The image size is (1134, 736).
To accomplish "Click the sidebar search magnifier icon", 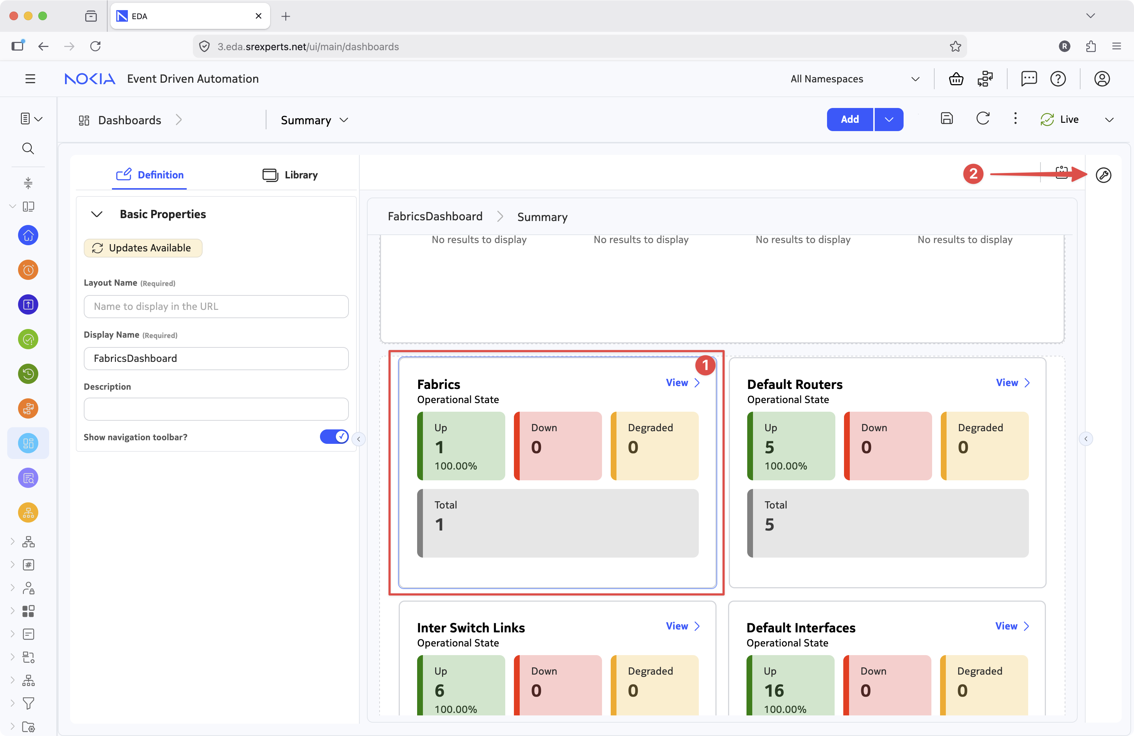I will pyautogui.click(x=28, y=149).
